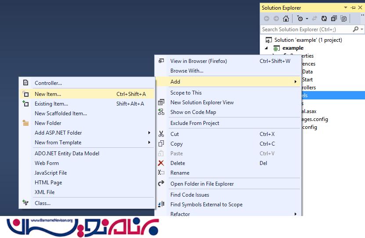Image resolution: width=365 pixels, height=238 pixels.
Task: Pin the Solution Explorer with Auto Hide
Action: click(353, 8)
